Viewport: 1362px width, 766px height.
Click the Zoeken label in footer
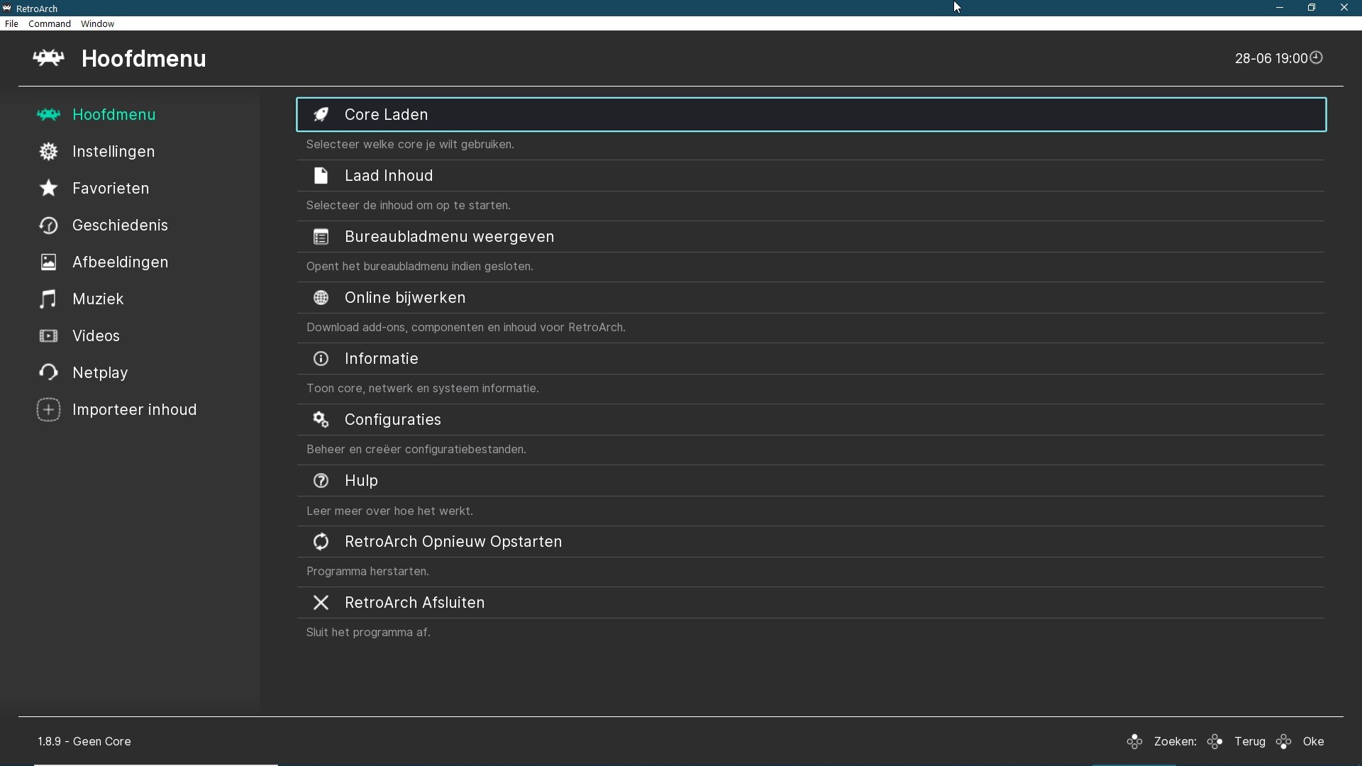tap(1175, 742)
